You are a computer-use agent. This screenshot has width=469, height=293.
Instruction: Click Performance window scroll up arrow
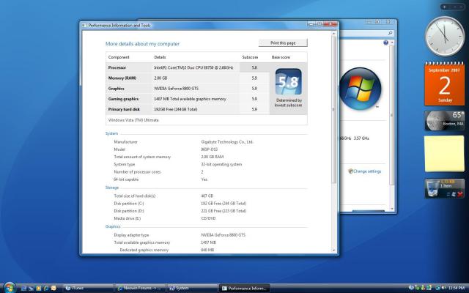(x=334, y=34)
